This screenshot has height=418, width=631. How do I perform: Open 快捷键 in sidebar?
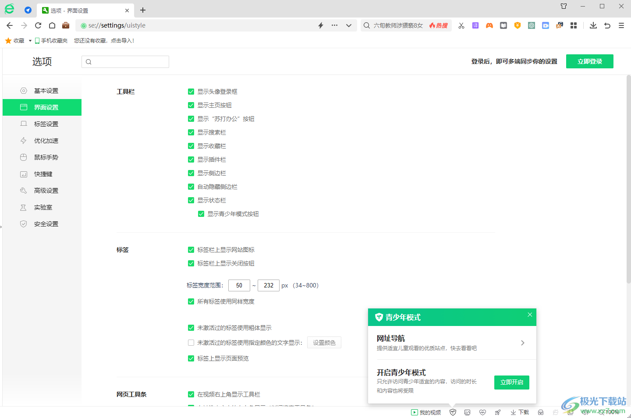42,174
